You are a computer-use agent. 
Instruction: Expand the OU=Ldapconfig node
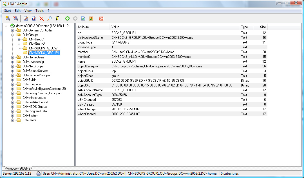tap(12, 62)
